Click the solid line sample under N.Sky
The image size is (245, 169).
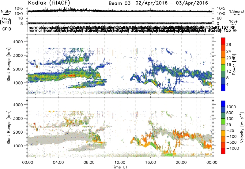[6, 14]
